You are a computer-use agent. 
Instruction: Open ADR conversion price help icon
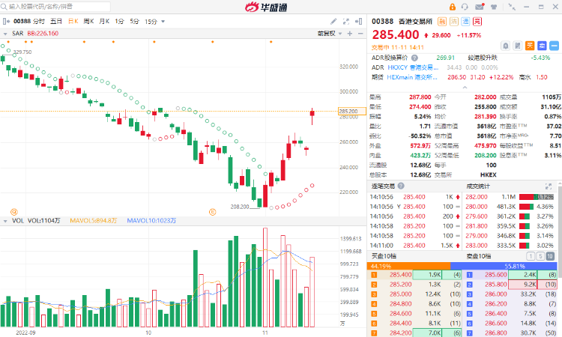pos(414,58)
